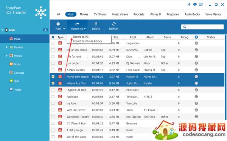This screenshot has width=227, height=141.
Task: Sort by the Size column header
Action: click(x=116, y=37)
